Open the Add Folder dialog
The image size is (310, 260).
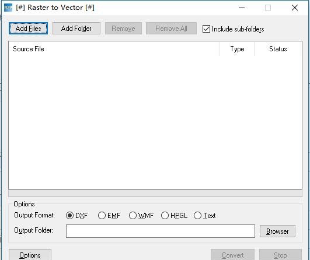click(76, 29)
